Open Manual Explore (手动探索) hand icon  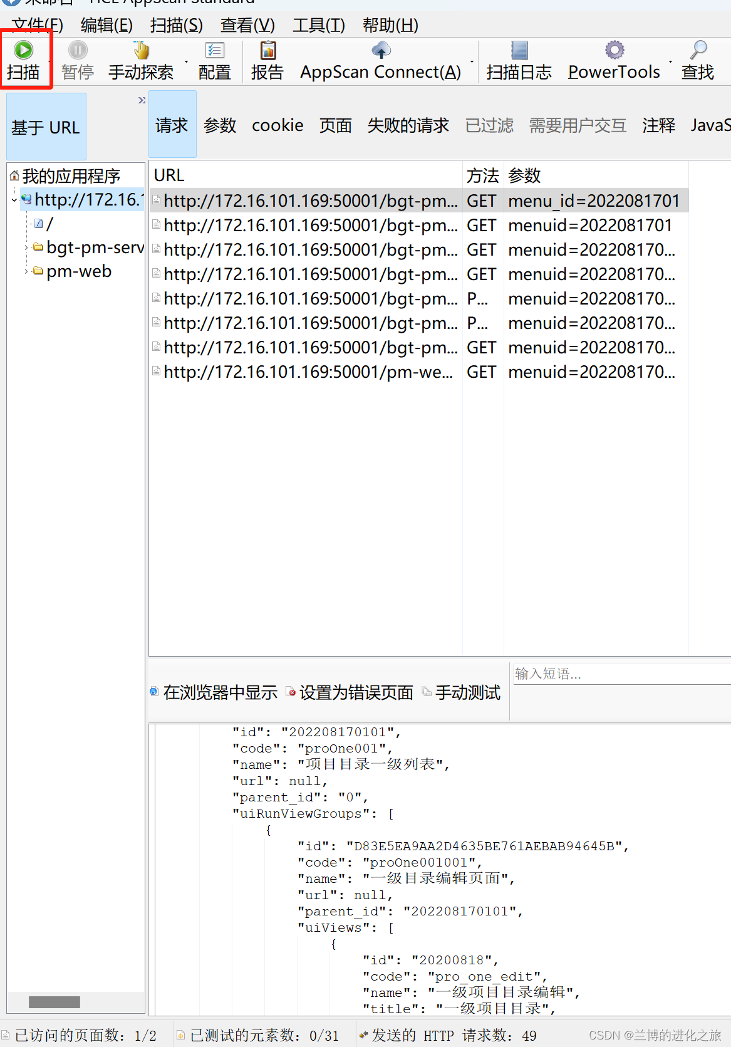click(x=141, y=50)
